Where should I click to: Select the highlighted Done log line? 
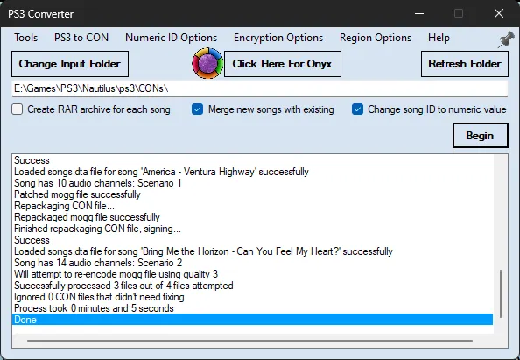252,320
